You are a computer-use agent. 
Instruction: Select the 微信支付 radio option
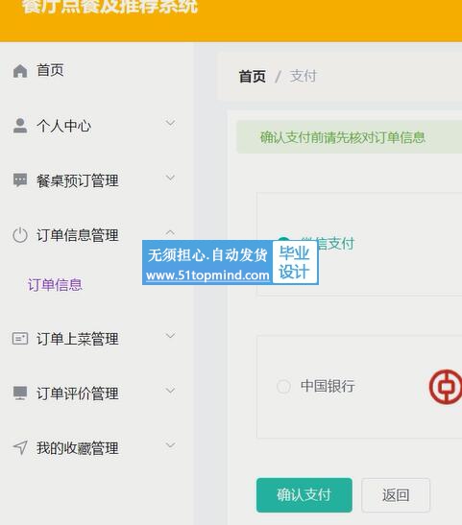click(x=283, y=239)
